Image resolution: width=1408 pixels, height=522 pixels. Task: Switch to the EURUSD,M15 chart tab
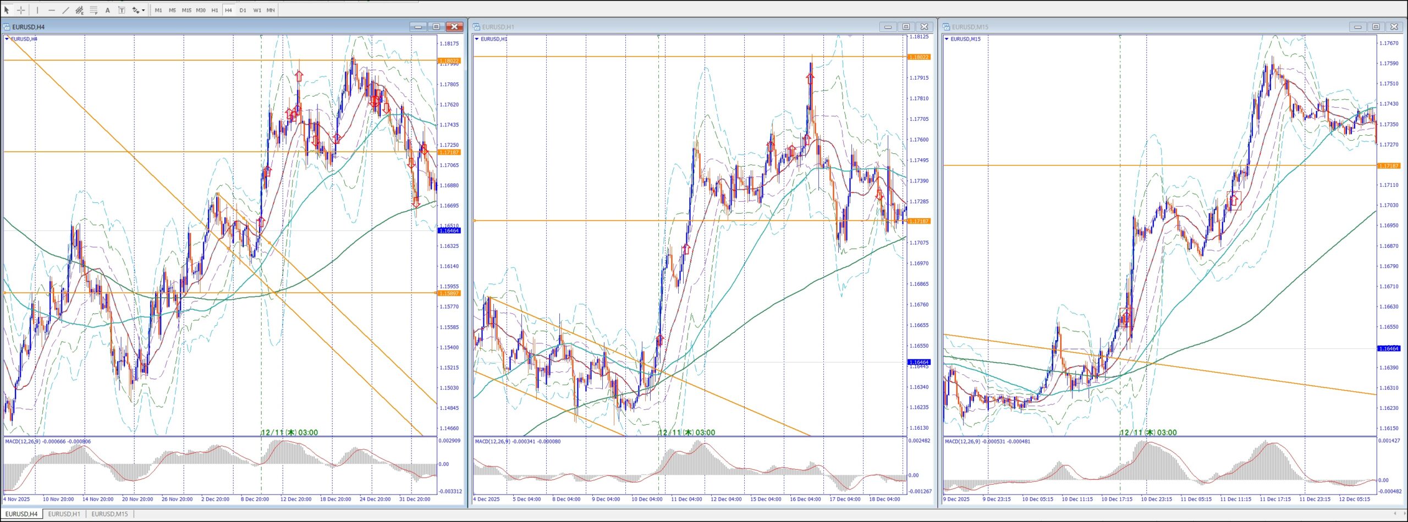pos(109,514)
